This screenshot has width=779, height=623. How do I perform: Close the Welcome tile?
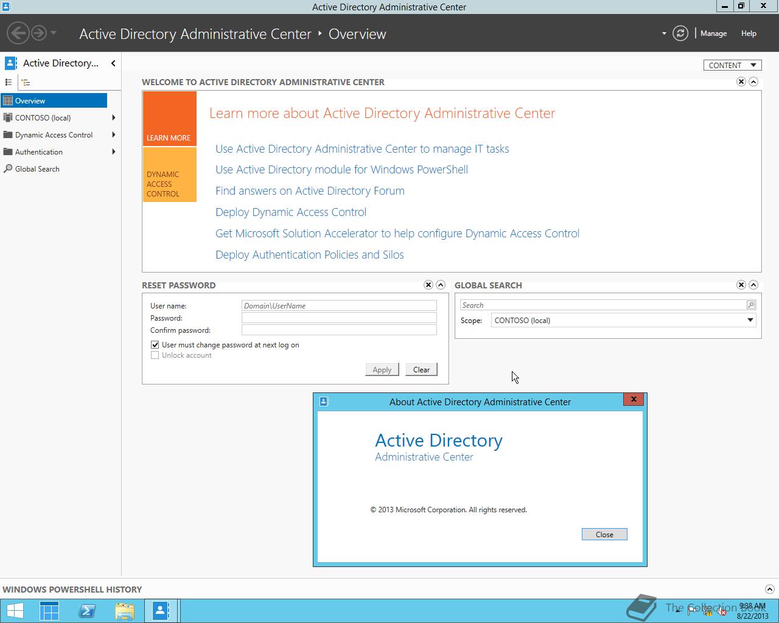pos(741,82)
